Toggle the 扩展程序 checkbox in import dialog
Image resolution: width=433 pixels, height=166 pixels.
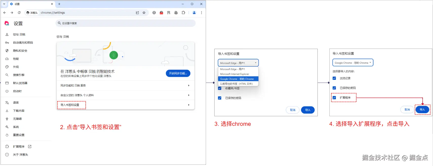pos(334,98)
